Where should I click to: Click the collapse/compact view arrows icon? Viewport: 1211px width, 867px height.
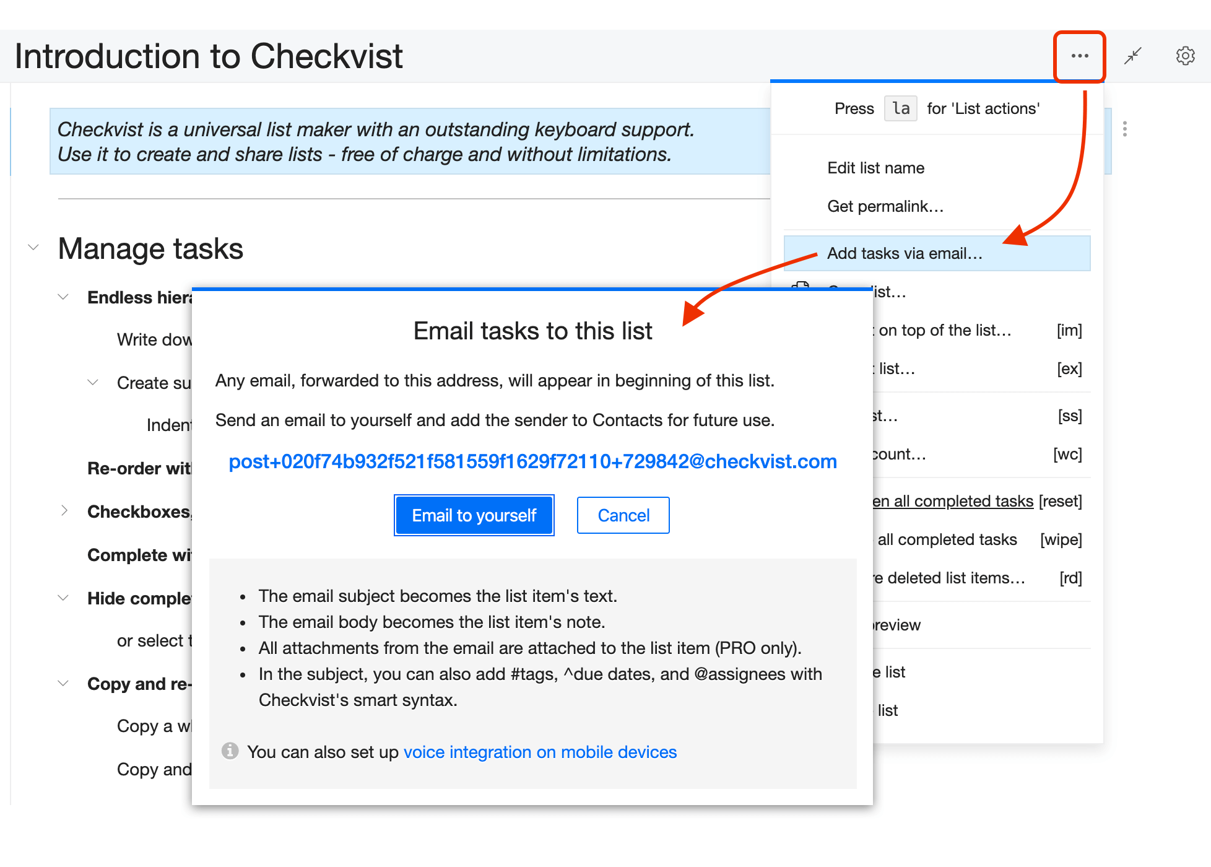(1133, 56)
